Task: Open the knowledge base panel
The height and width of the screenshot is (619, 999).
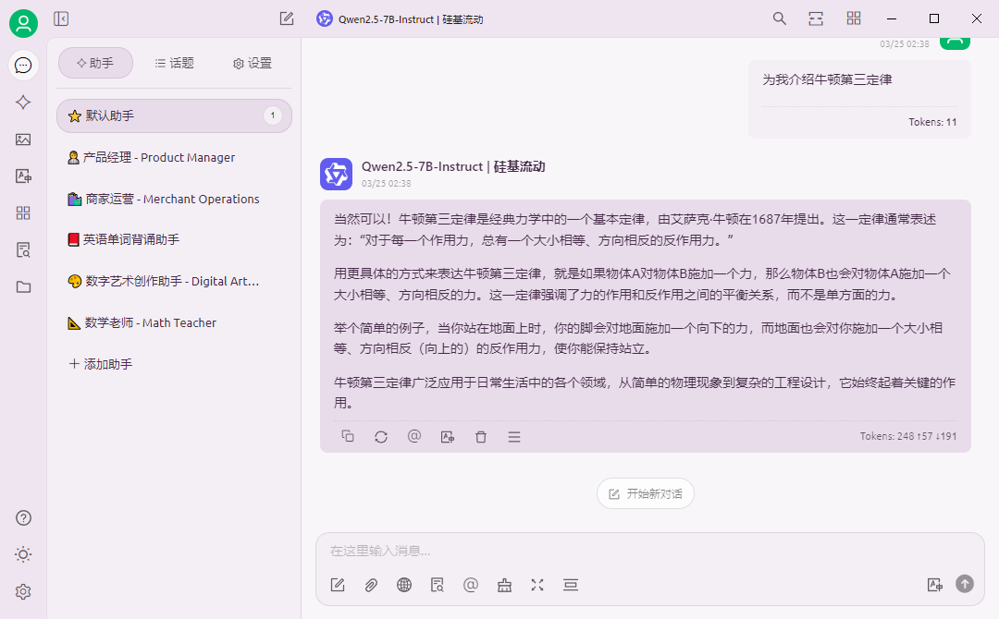Action: click(x=23, y=249)
